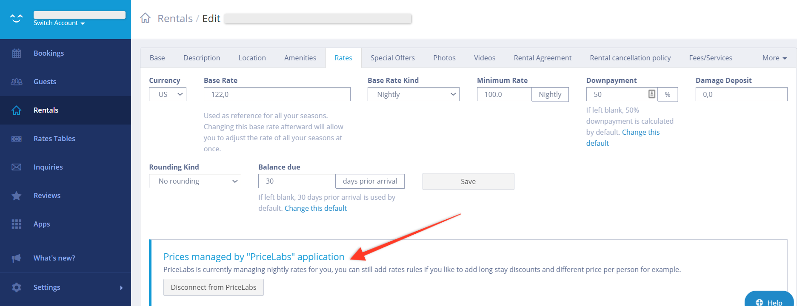Image resolution: width=797 pixels, height=306 pixels.
Task: Click the Bookings calendar icon in sidebar
Action: click(x=17, y=53)
